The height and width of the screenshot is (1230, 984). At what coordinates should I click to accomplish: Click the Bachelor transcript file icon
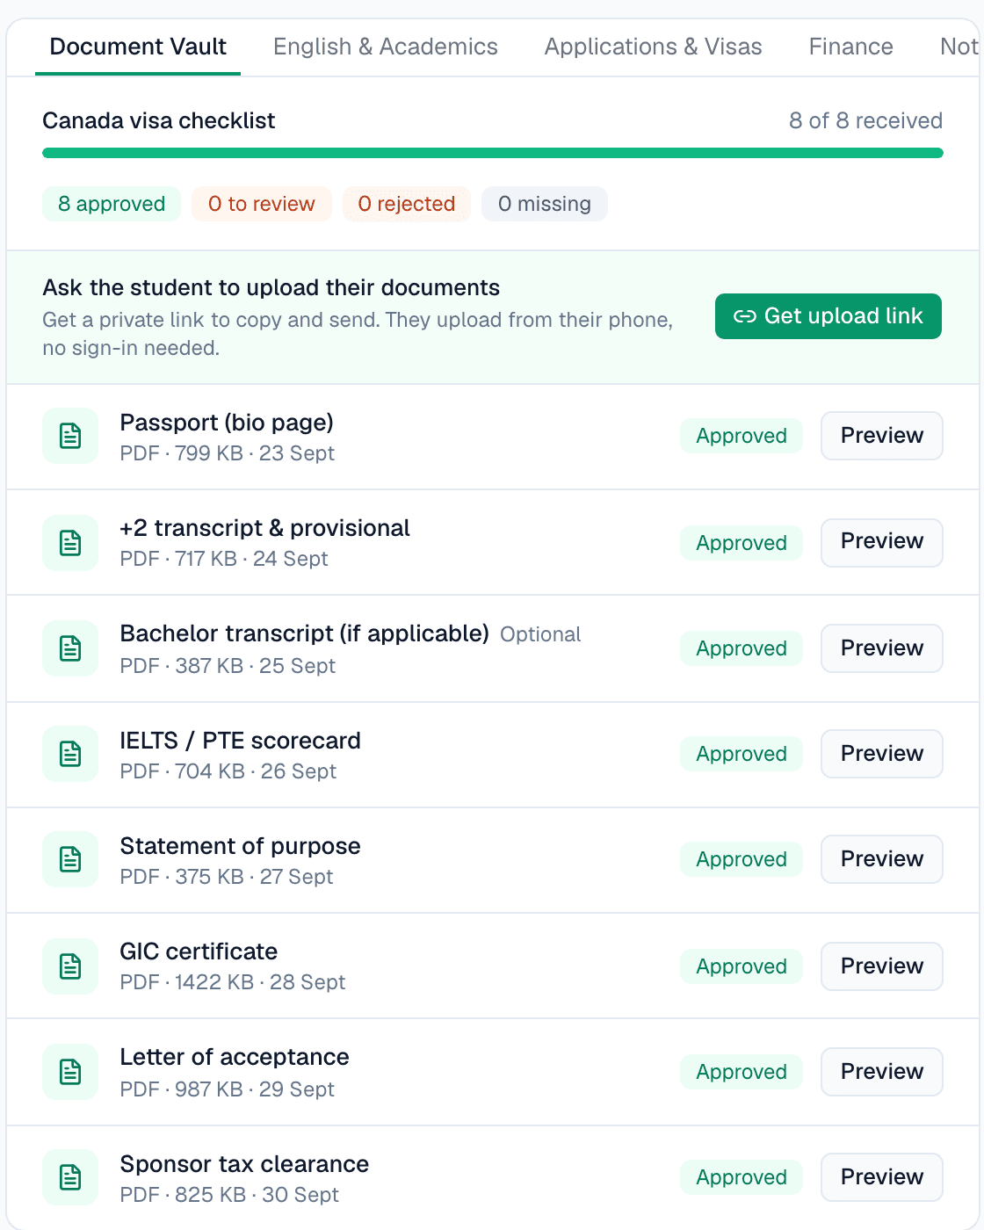pyautogui.click(x=70, y=648)
